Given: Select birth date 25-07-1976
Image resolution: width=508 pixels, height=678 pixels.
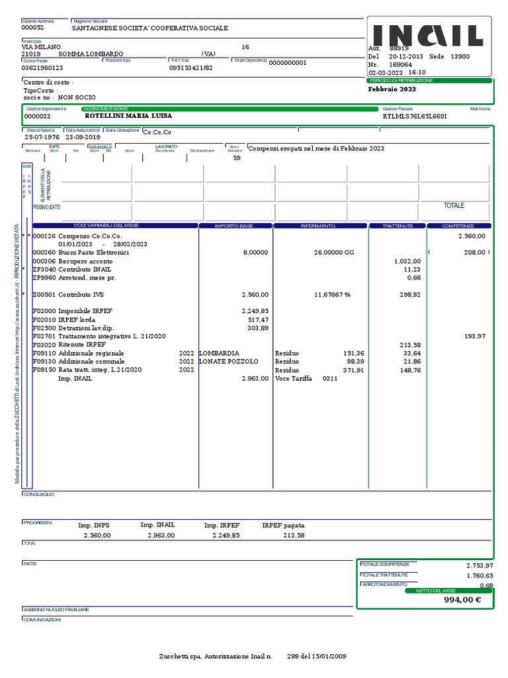Looking at the screenshot, I should coord(42,137).
